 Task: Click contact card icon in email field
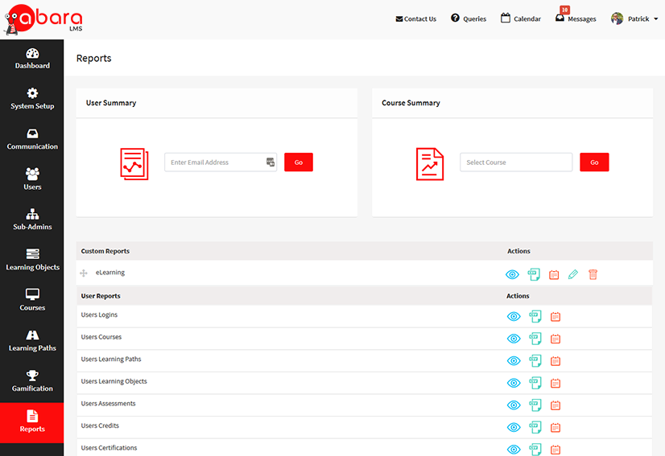point(271,162)
